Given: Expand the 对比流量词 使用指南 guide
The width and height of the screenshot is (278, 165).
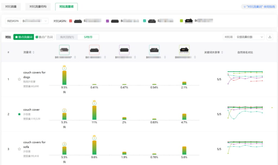Looking at the screenshot, I should [259, 7].
